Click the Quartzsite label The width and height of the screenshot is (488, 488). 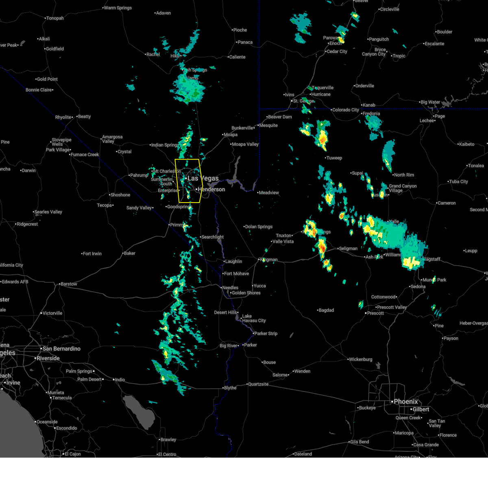(258, 384)
